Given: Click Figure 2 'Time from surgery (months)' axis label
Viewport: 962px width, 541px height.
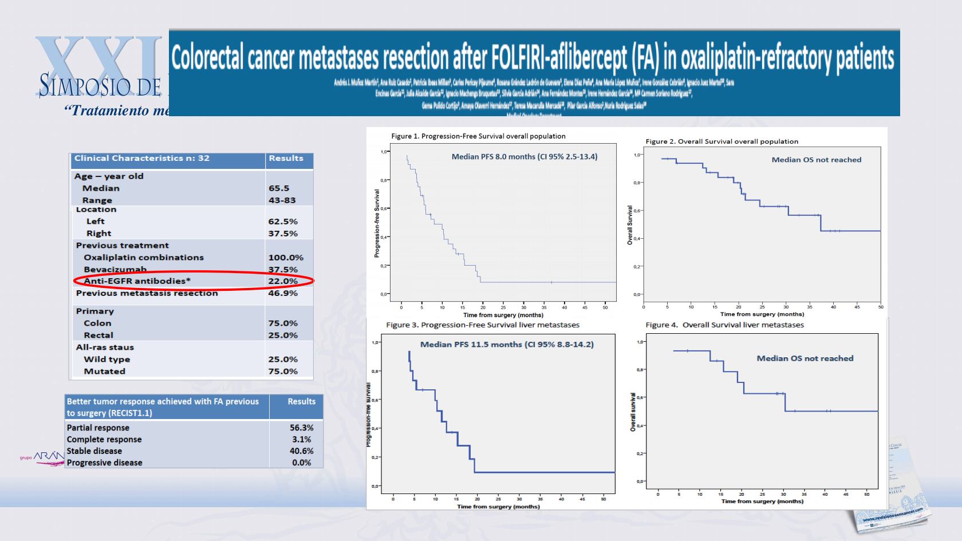Looking at the screenshot, I should pos(762,314).
